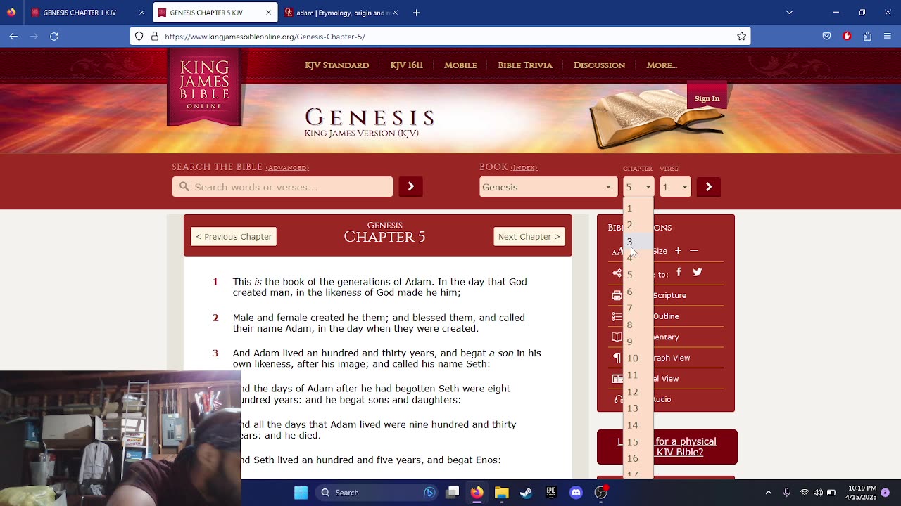
Task: Click the browser back arrow
Action: tap(13, 36)
